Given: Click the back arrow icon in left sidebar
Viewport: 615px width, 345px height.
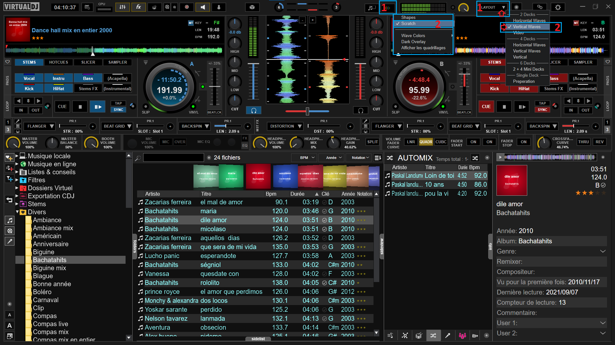Looking at the screenshot, I should tap(10, 200).
